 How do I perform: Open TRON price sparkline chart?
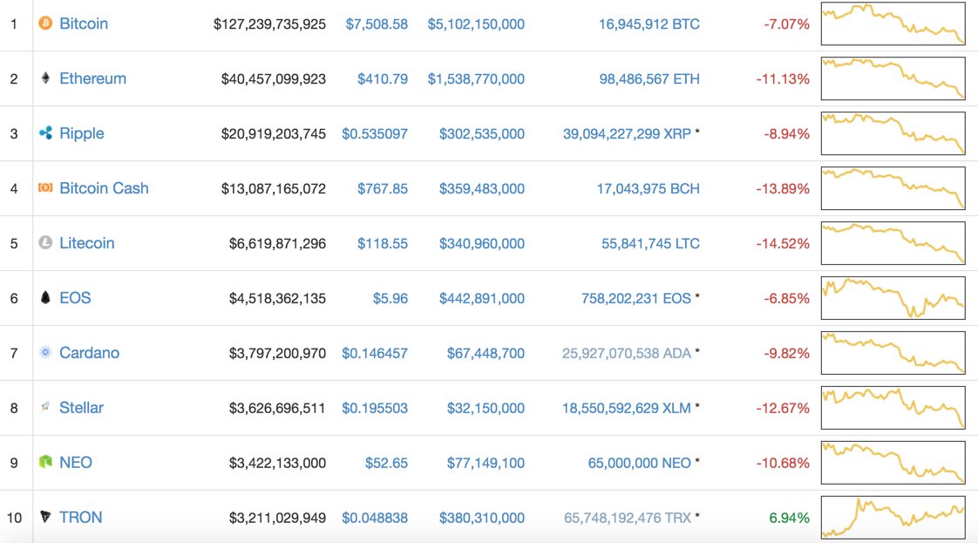(893, 518)
